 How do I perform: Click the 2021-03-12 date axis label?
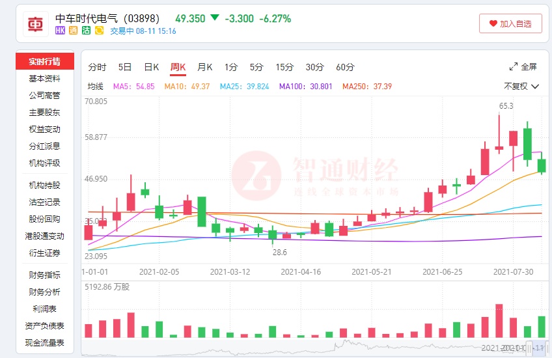230,272
